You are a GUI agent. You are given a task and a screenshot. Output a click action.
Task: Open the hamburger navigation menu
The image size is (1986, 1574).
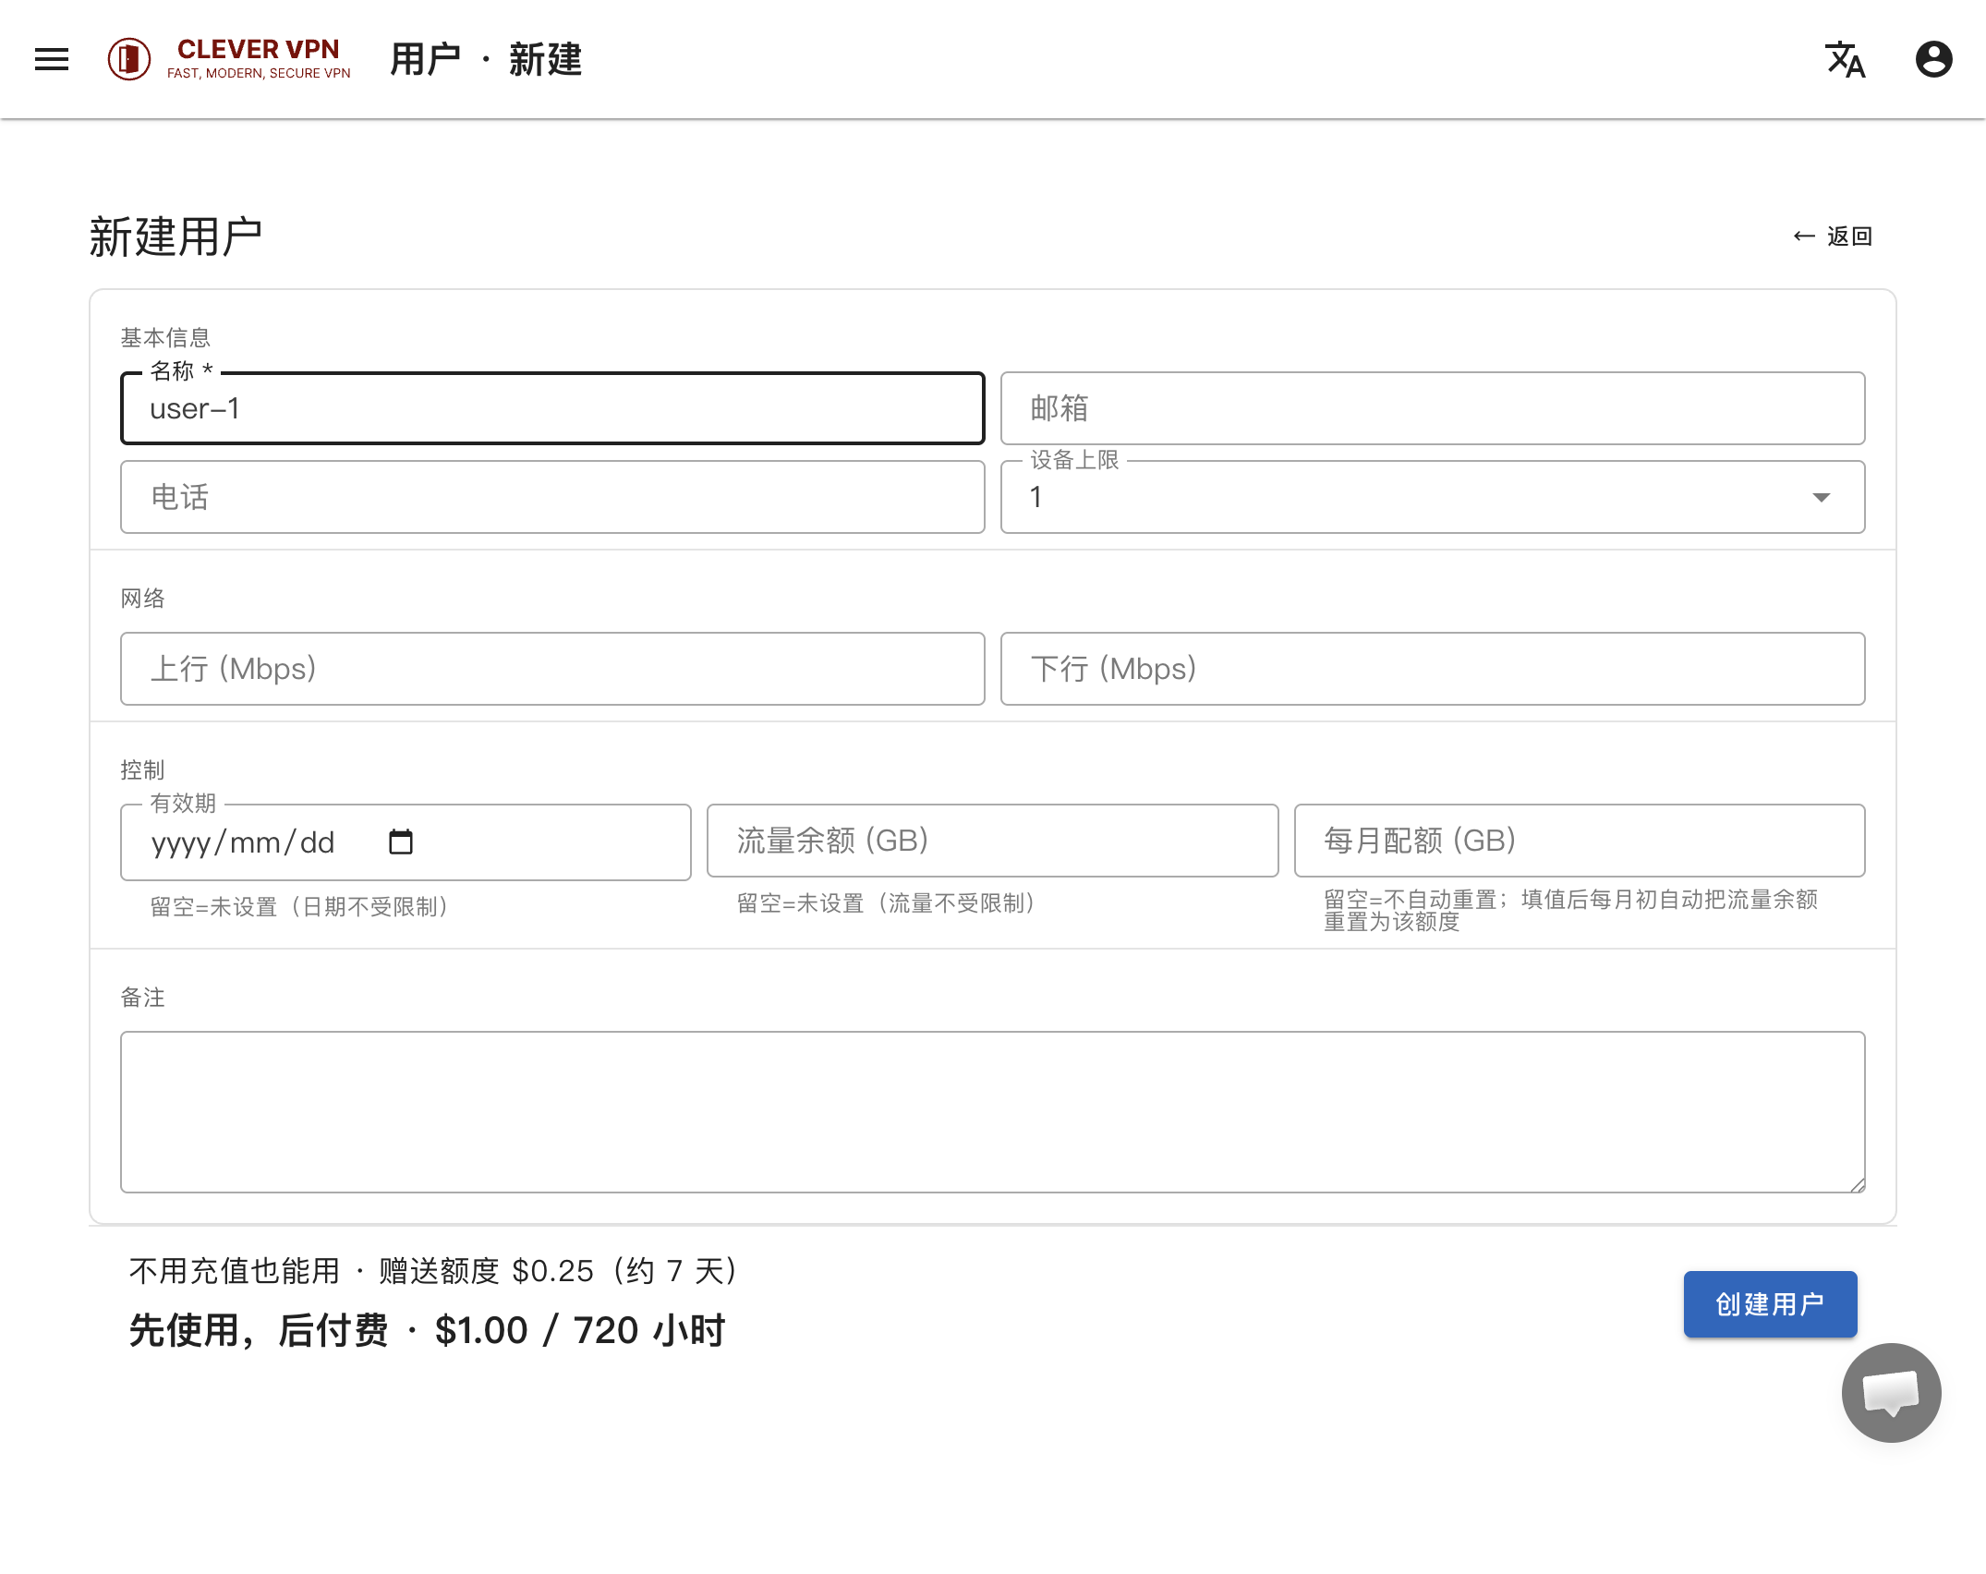click(x=52, y=60)
